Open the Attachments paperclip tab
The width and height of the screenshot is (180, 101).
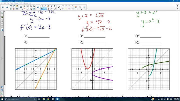click(2, 21)
